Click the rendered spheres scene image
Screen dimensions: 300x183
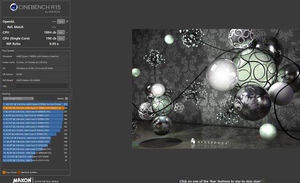(x=216, y=89)
